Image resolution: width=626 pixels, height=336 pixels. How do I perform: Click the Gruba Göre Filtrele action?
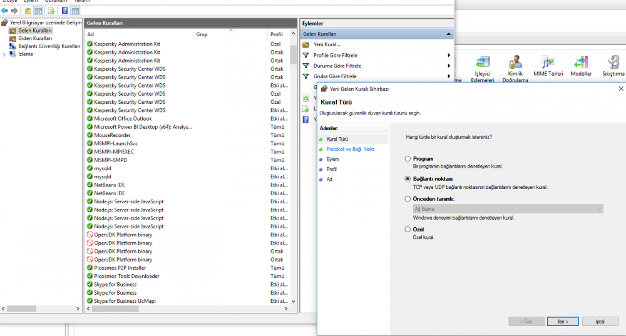pyautogui.click(x=335, y=76)
